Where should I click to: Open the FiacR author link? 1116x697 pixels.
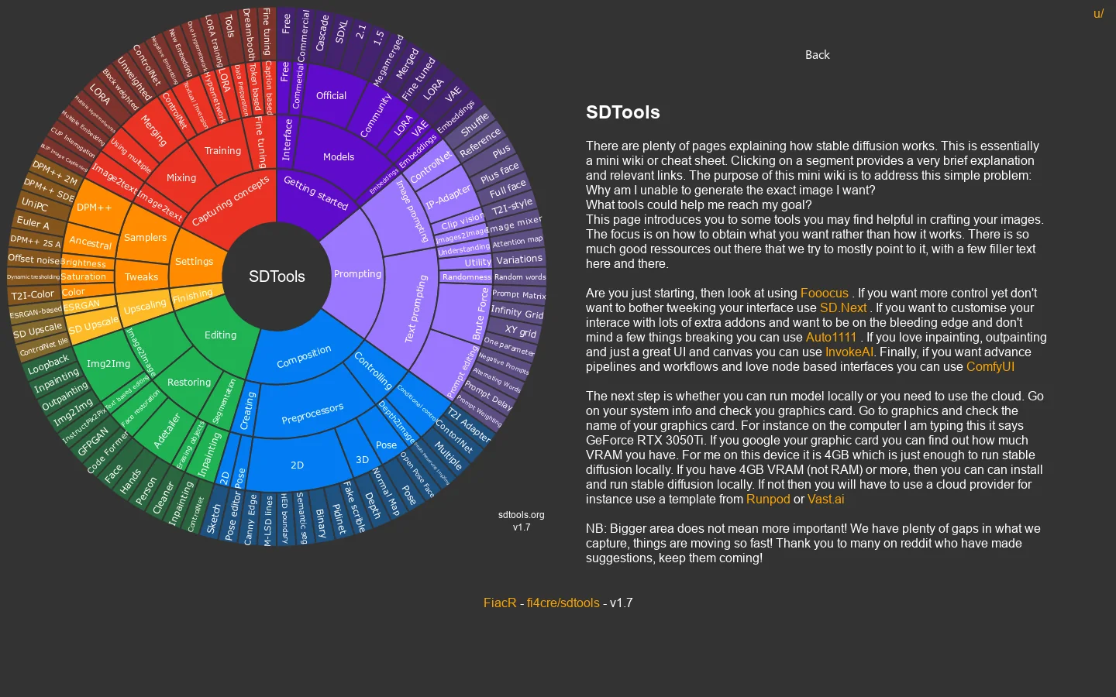(x=500, y=603)
